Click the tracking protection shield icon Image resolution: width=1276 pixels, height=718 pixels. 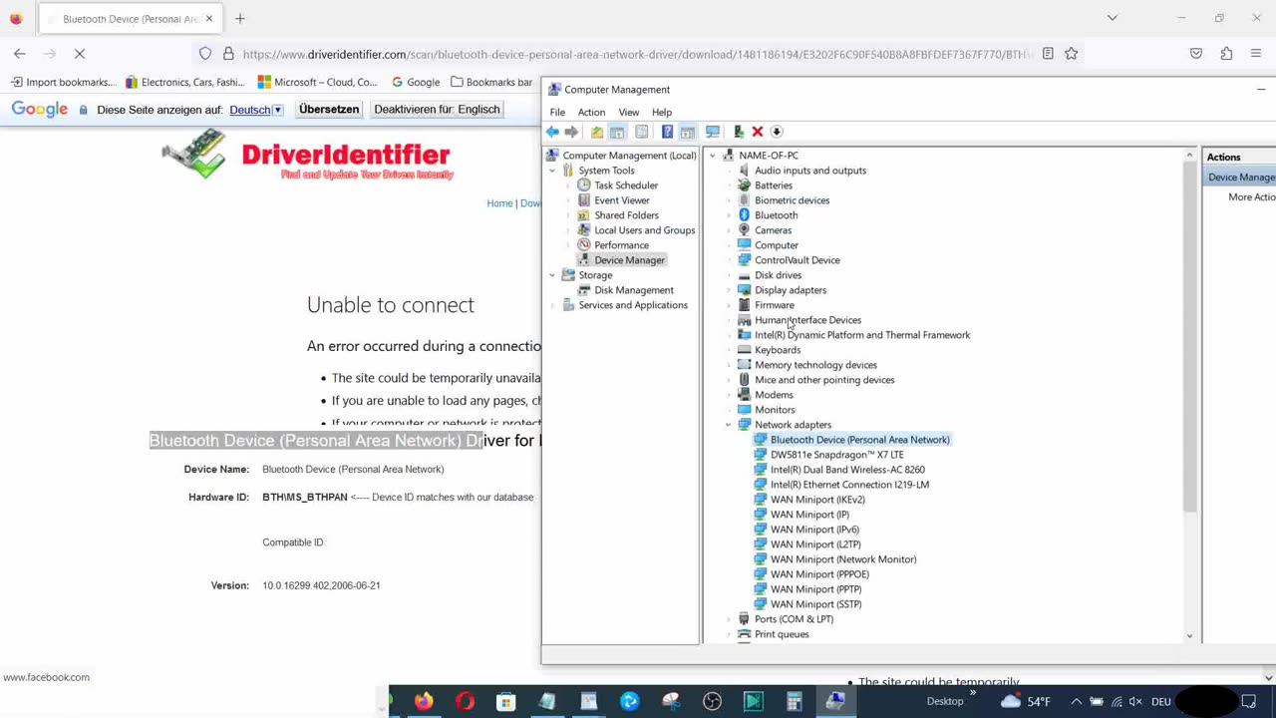[x=205, y=54]
